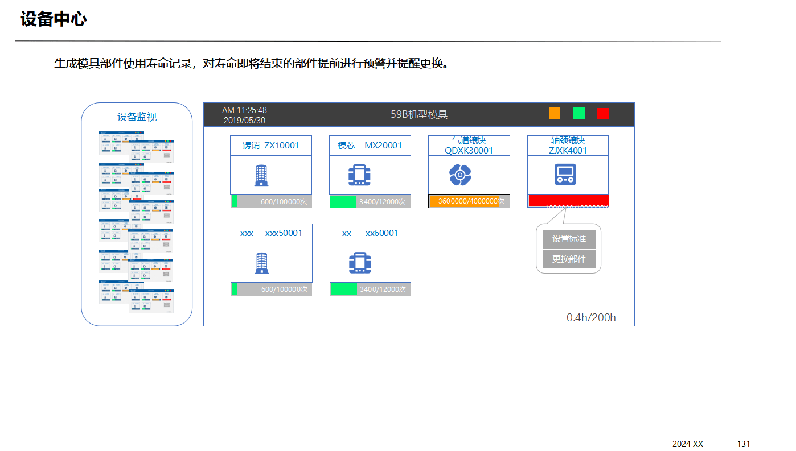Click the 更换部件 button

tap(569, 259)
